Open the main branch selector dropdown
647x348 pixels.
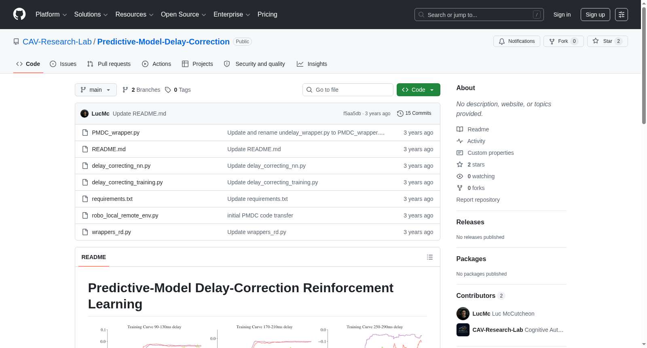point(96,90)
